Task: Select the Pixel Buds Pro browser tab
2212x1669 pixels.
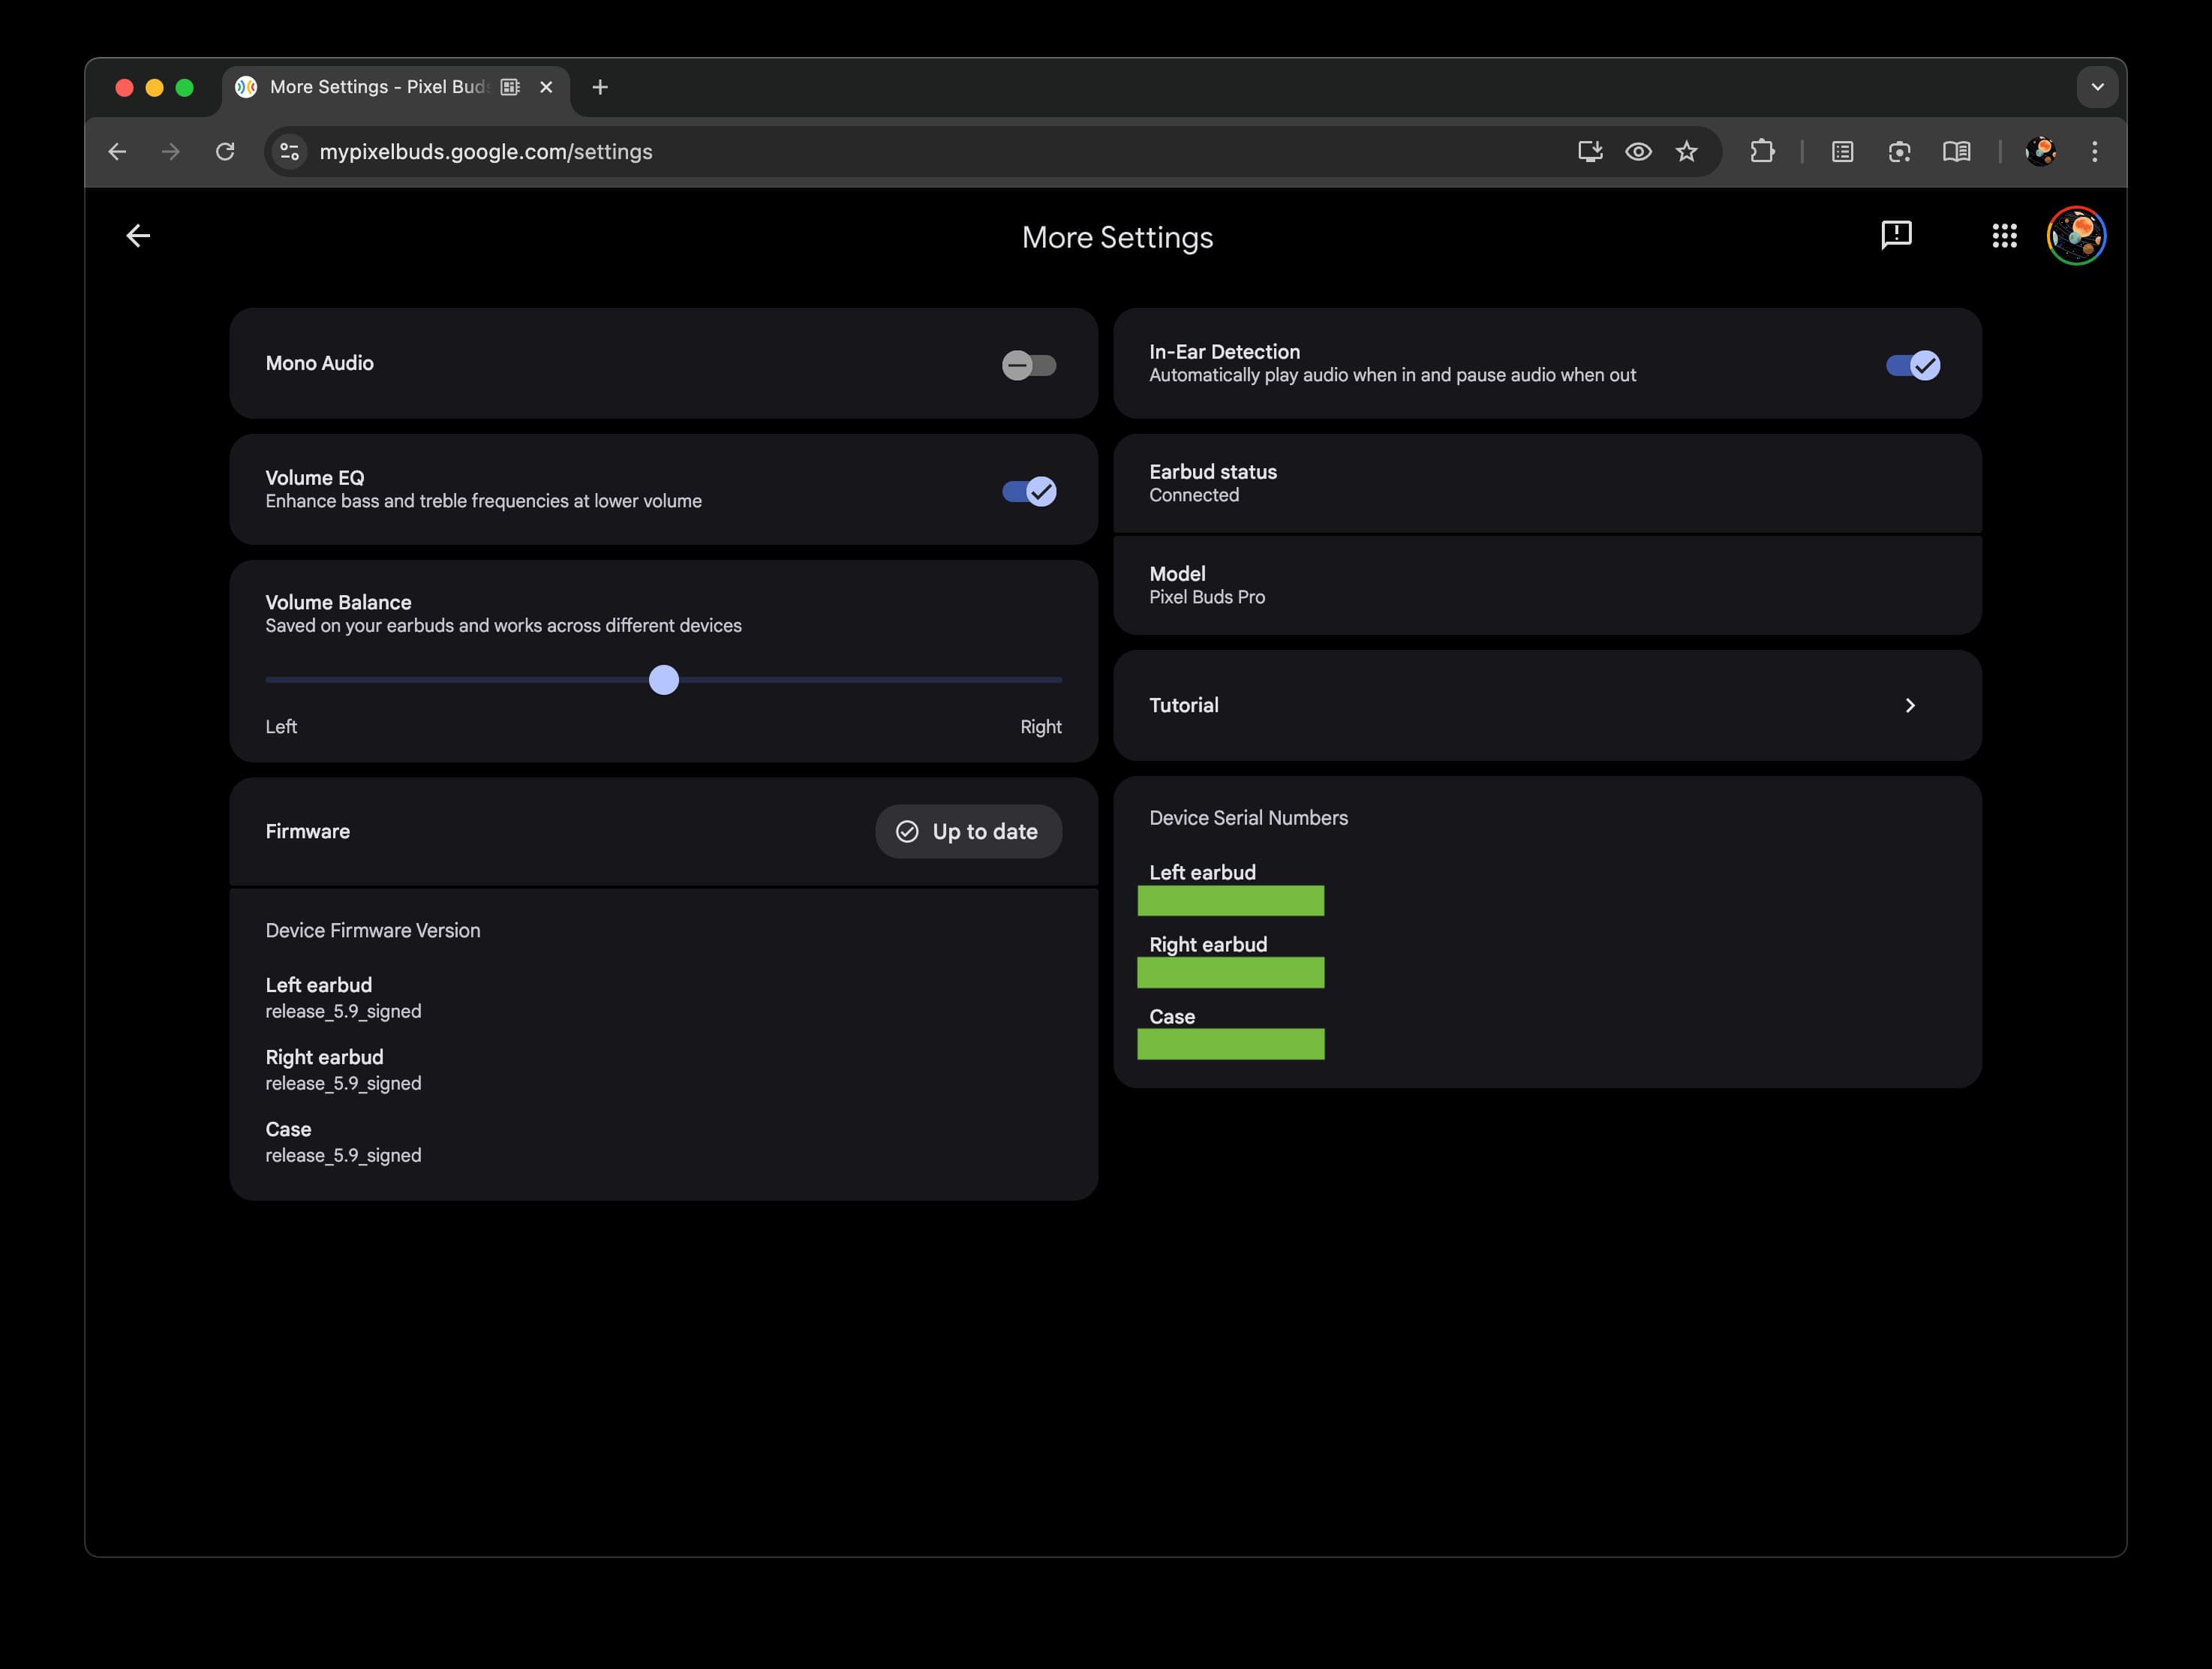Action: coord(375,86)
